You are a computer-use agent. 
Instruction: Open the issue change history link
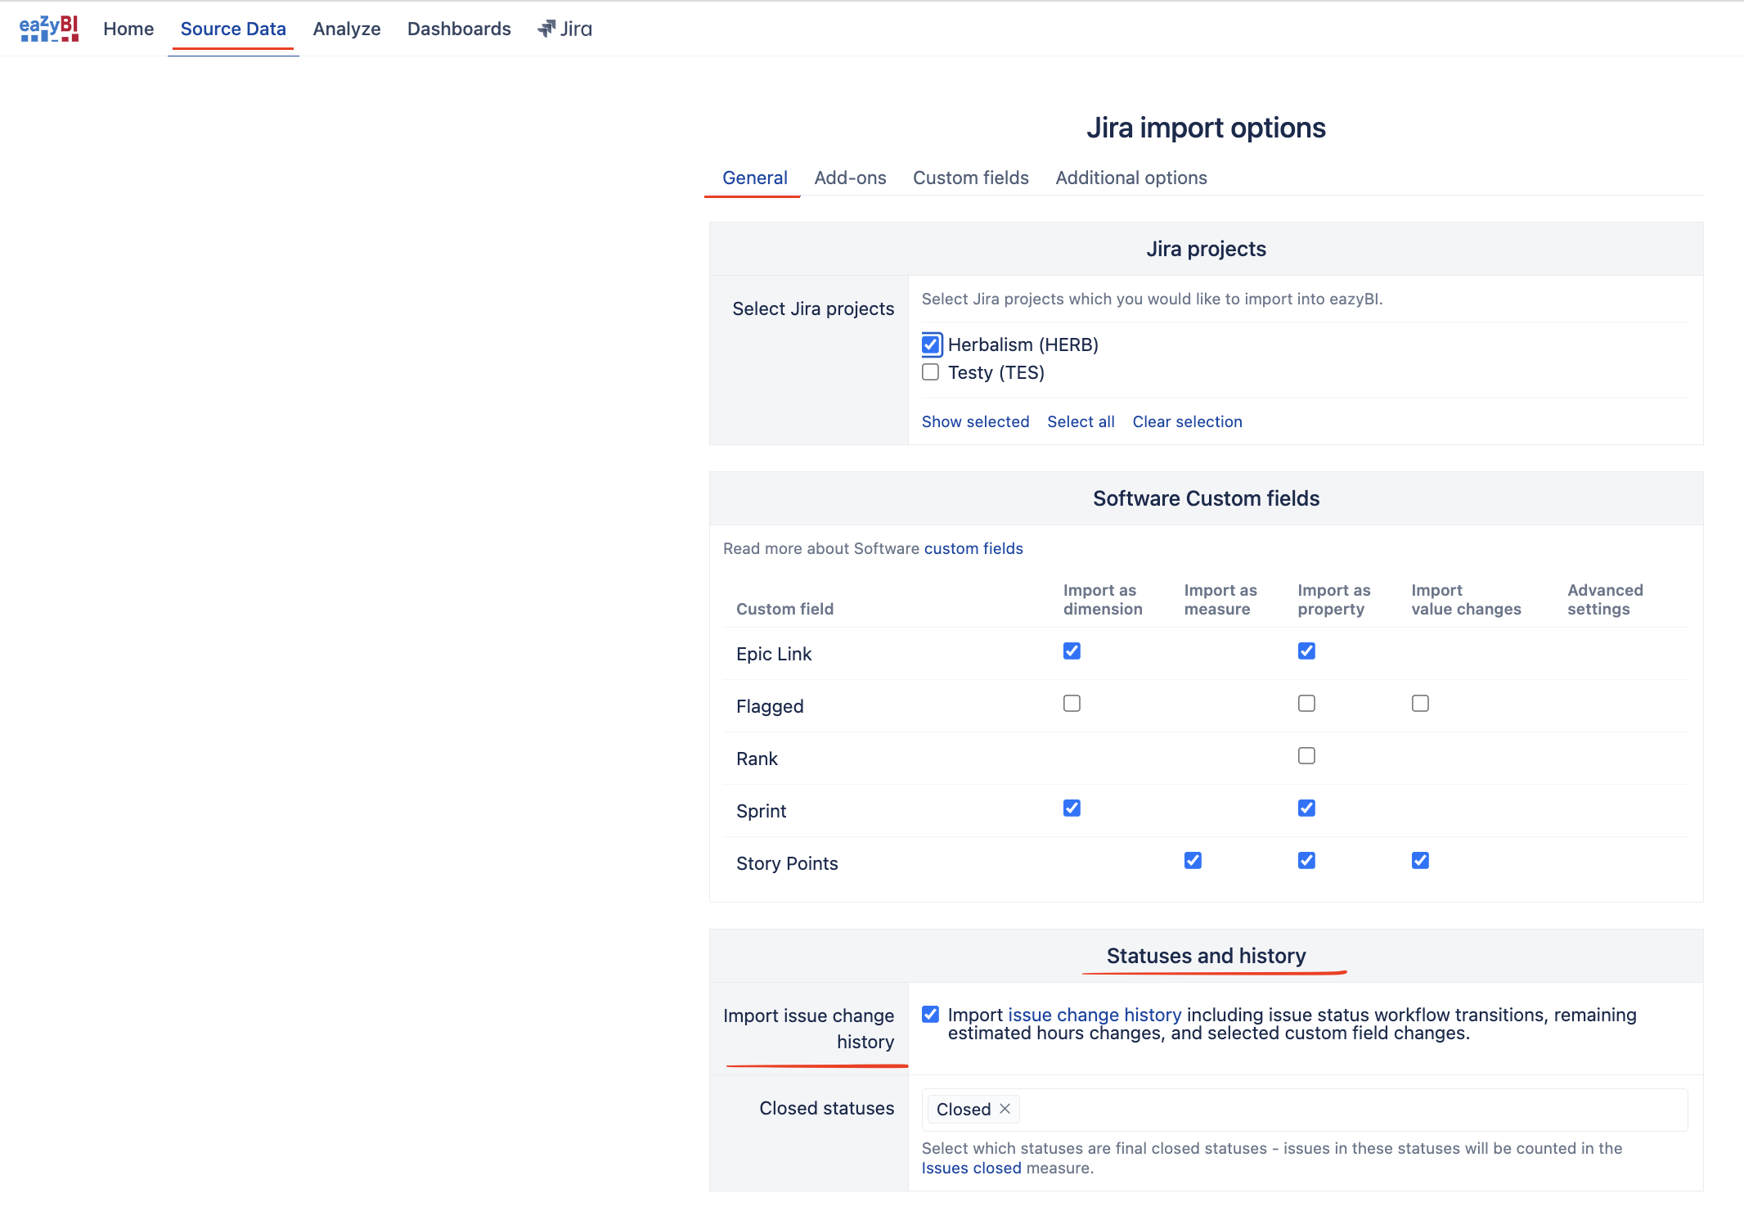[x=1094, y=1015]
